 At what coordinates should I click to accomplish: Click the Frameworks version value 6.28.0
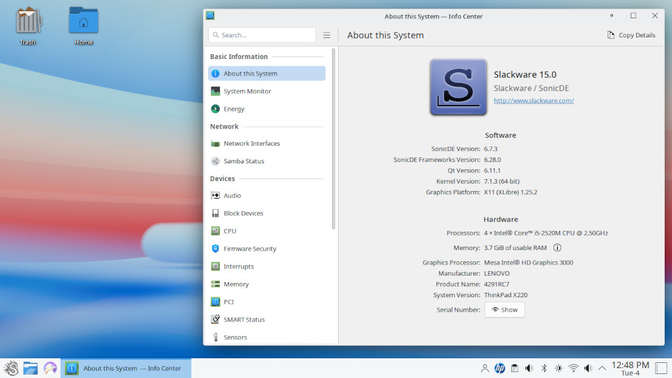[492, 159]
